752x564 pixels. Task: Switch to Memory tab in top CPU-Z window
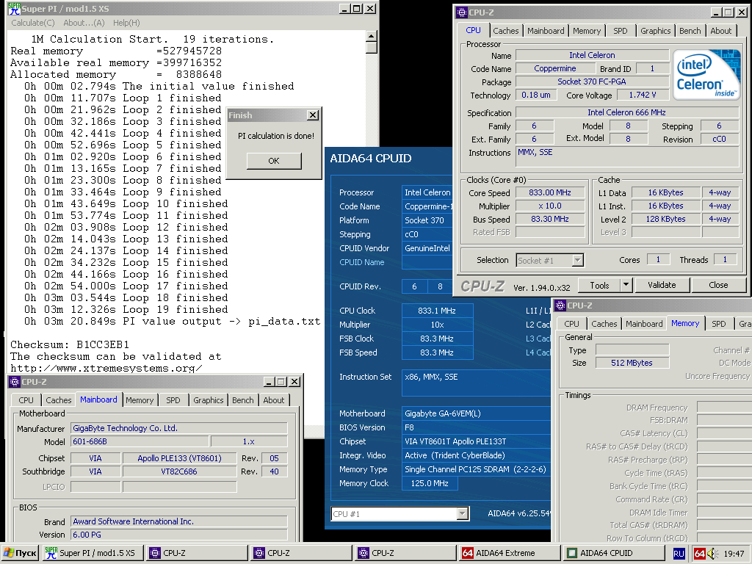[x=587, y=31]
